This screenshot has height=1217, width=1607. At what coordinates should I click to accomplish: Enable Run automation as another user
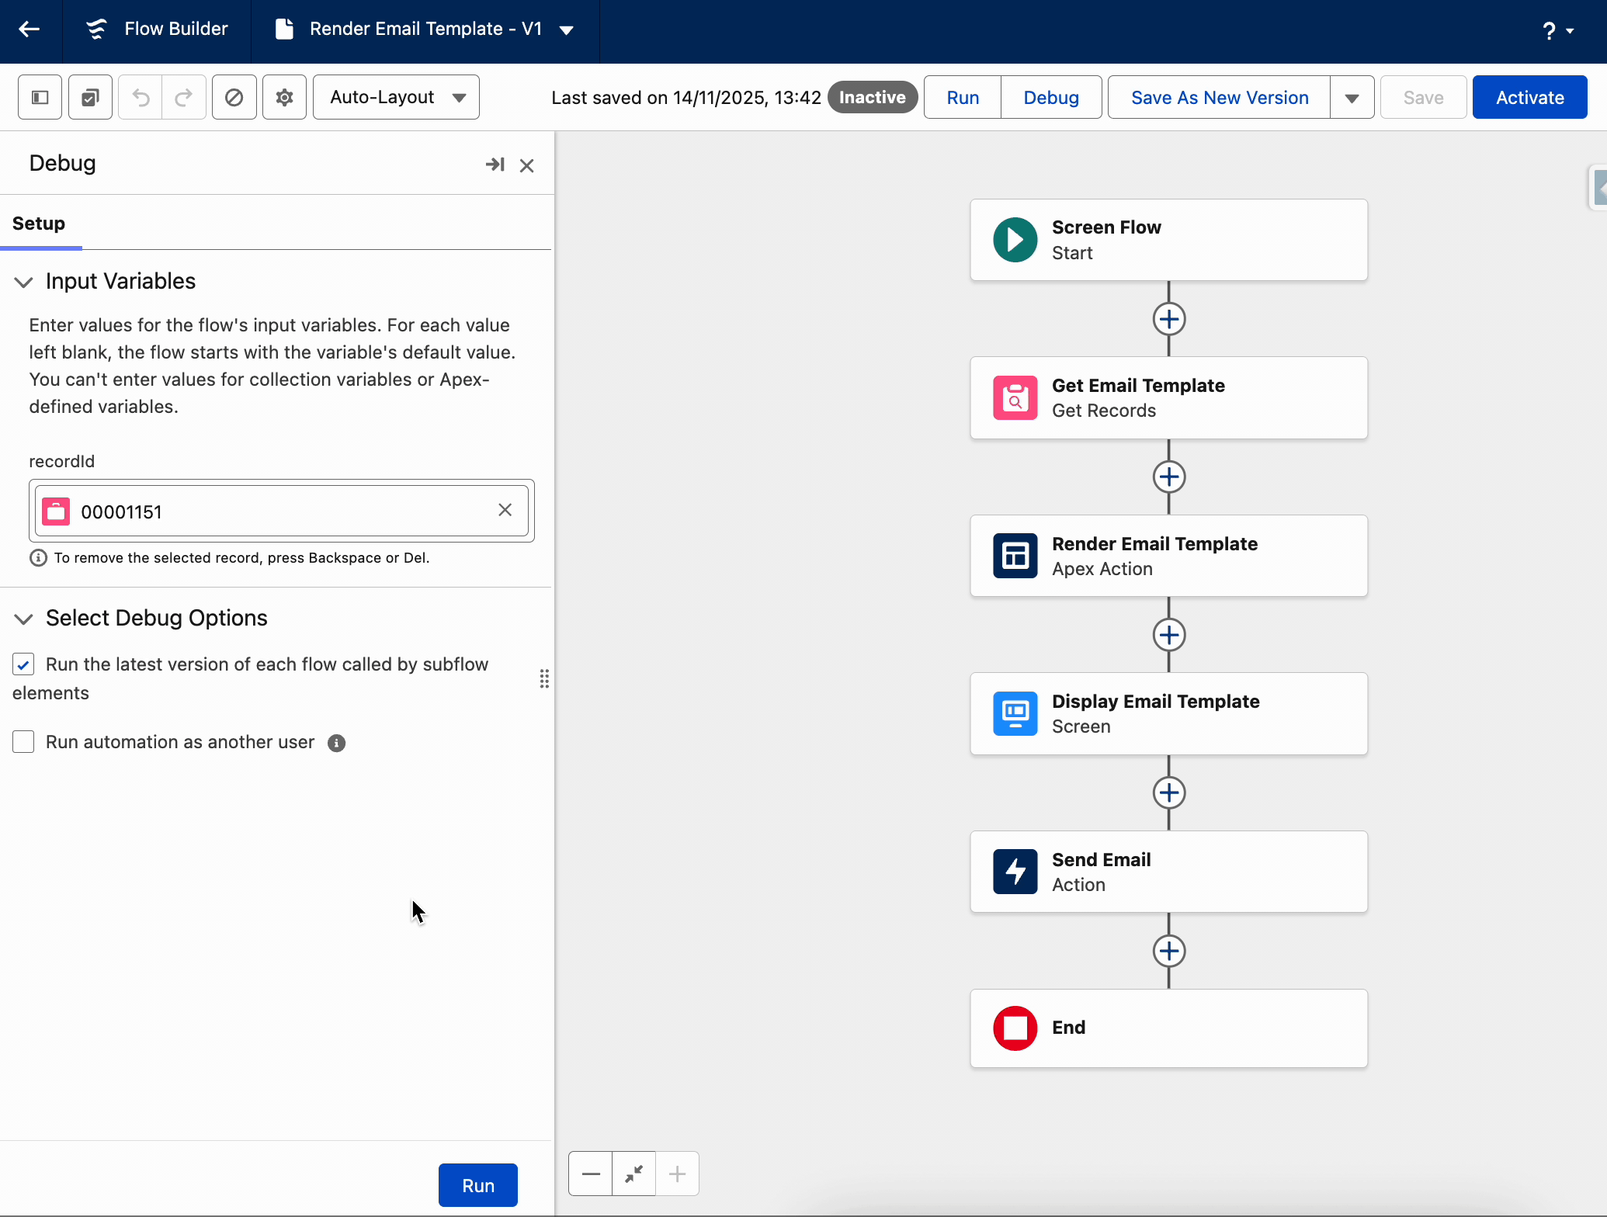[23, 741]
